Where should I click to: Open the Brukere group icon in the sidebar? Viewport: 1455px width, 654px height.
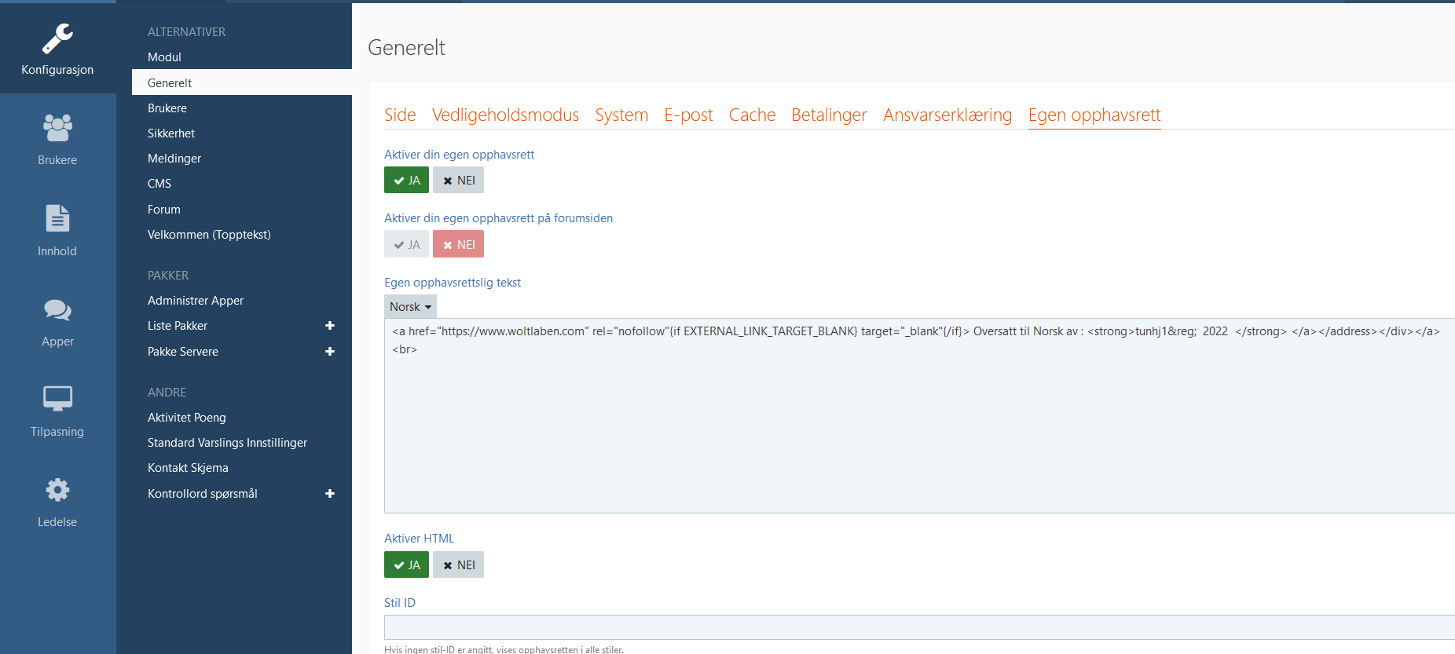pyautogui.click(x=57, y=128)
